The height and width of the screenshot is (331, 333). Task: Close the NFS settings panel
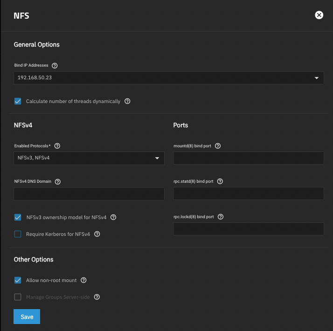319,15
